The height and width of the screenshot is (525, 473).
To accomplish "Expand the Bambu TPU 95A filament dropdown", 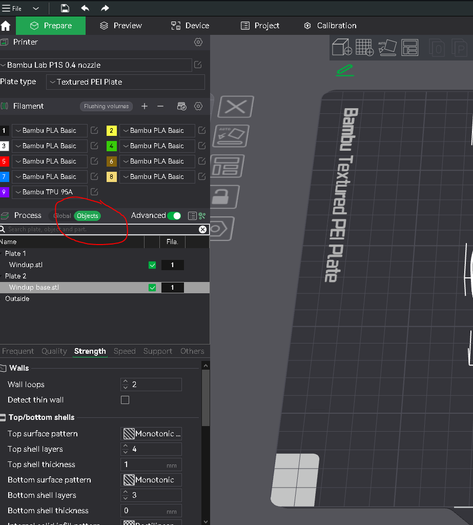I will (x=50, y=192).
